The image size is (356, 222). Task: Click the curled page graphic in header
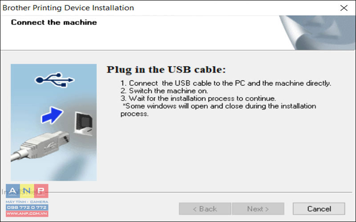click(317, 32)
